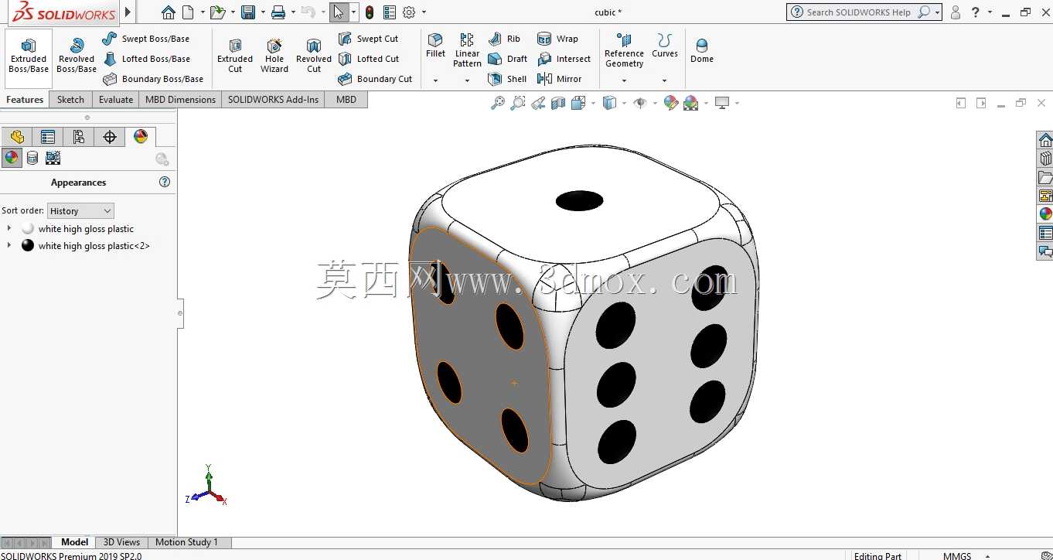This screenshot has width=1053, height=560.
Task: Expand white high gloss plastic<2> item
Action: [9, 246]
